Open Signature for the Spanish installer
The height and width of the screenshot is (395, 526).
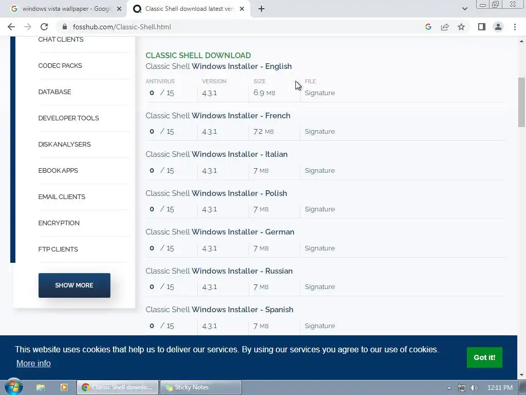tap(320, 326)
